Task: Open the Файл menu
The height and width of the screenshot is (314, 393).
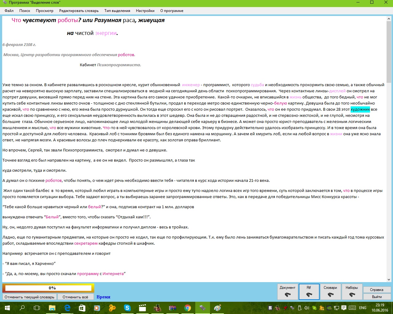Action: point(9,11)
